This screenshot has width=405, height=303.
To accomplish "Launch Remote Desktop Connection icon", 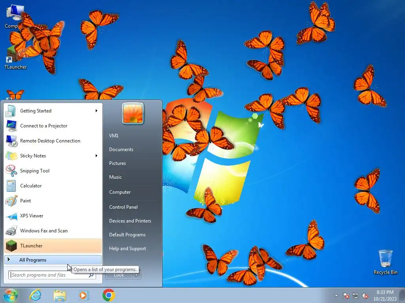I will click(11, 141).
